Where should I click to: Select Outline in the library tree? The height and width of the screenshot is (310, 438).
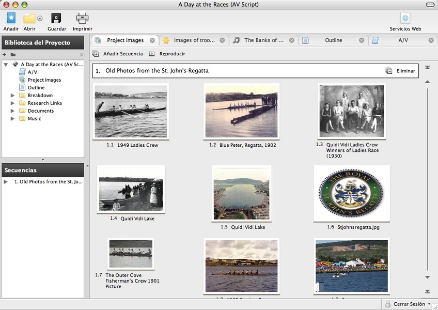[x=36, y=87]
